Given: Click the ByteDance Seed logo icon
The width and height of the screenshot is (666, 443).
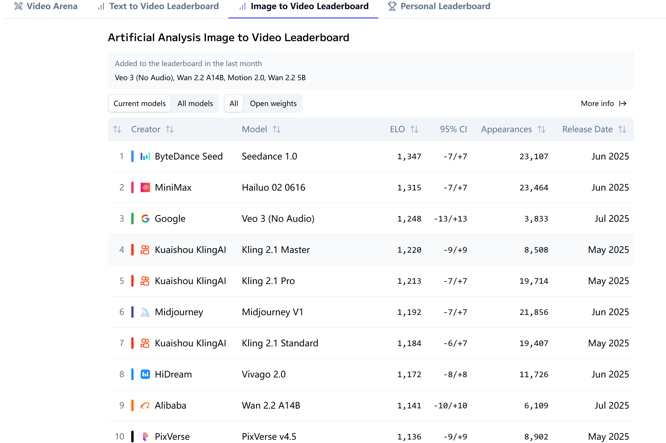Looking at the screenshot, I should 145,156.
